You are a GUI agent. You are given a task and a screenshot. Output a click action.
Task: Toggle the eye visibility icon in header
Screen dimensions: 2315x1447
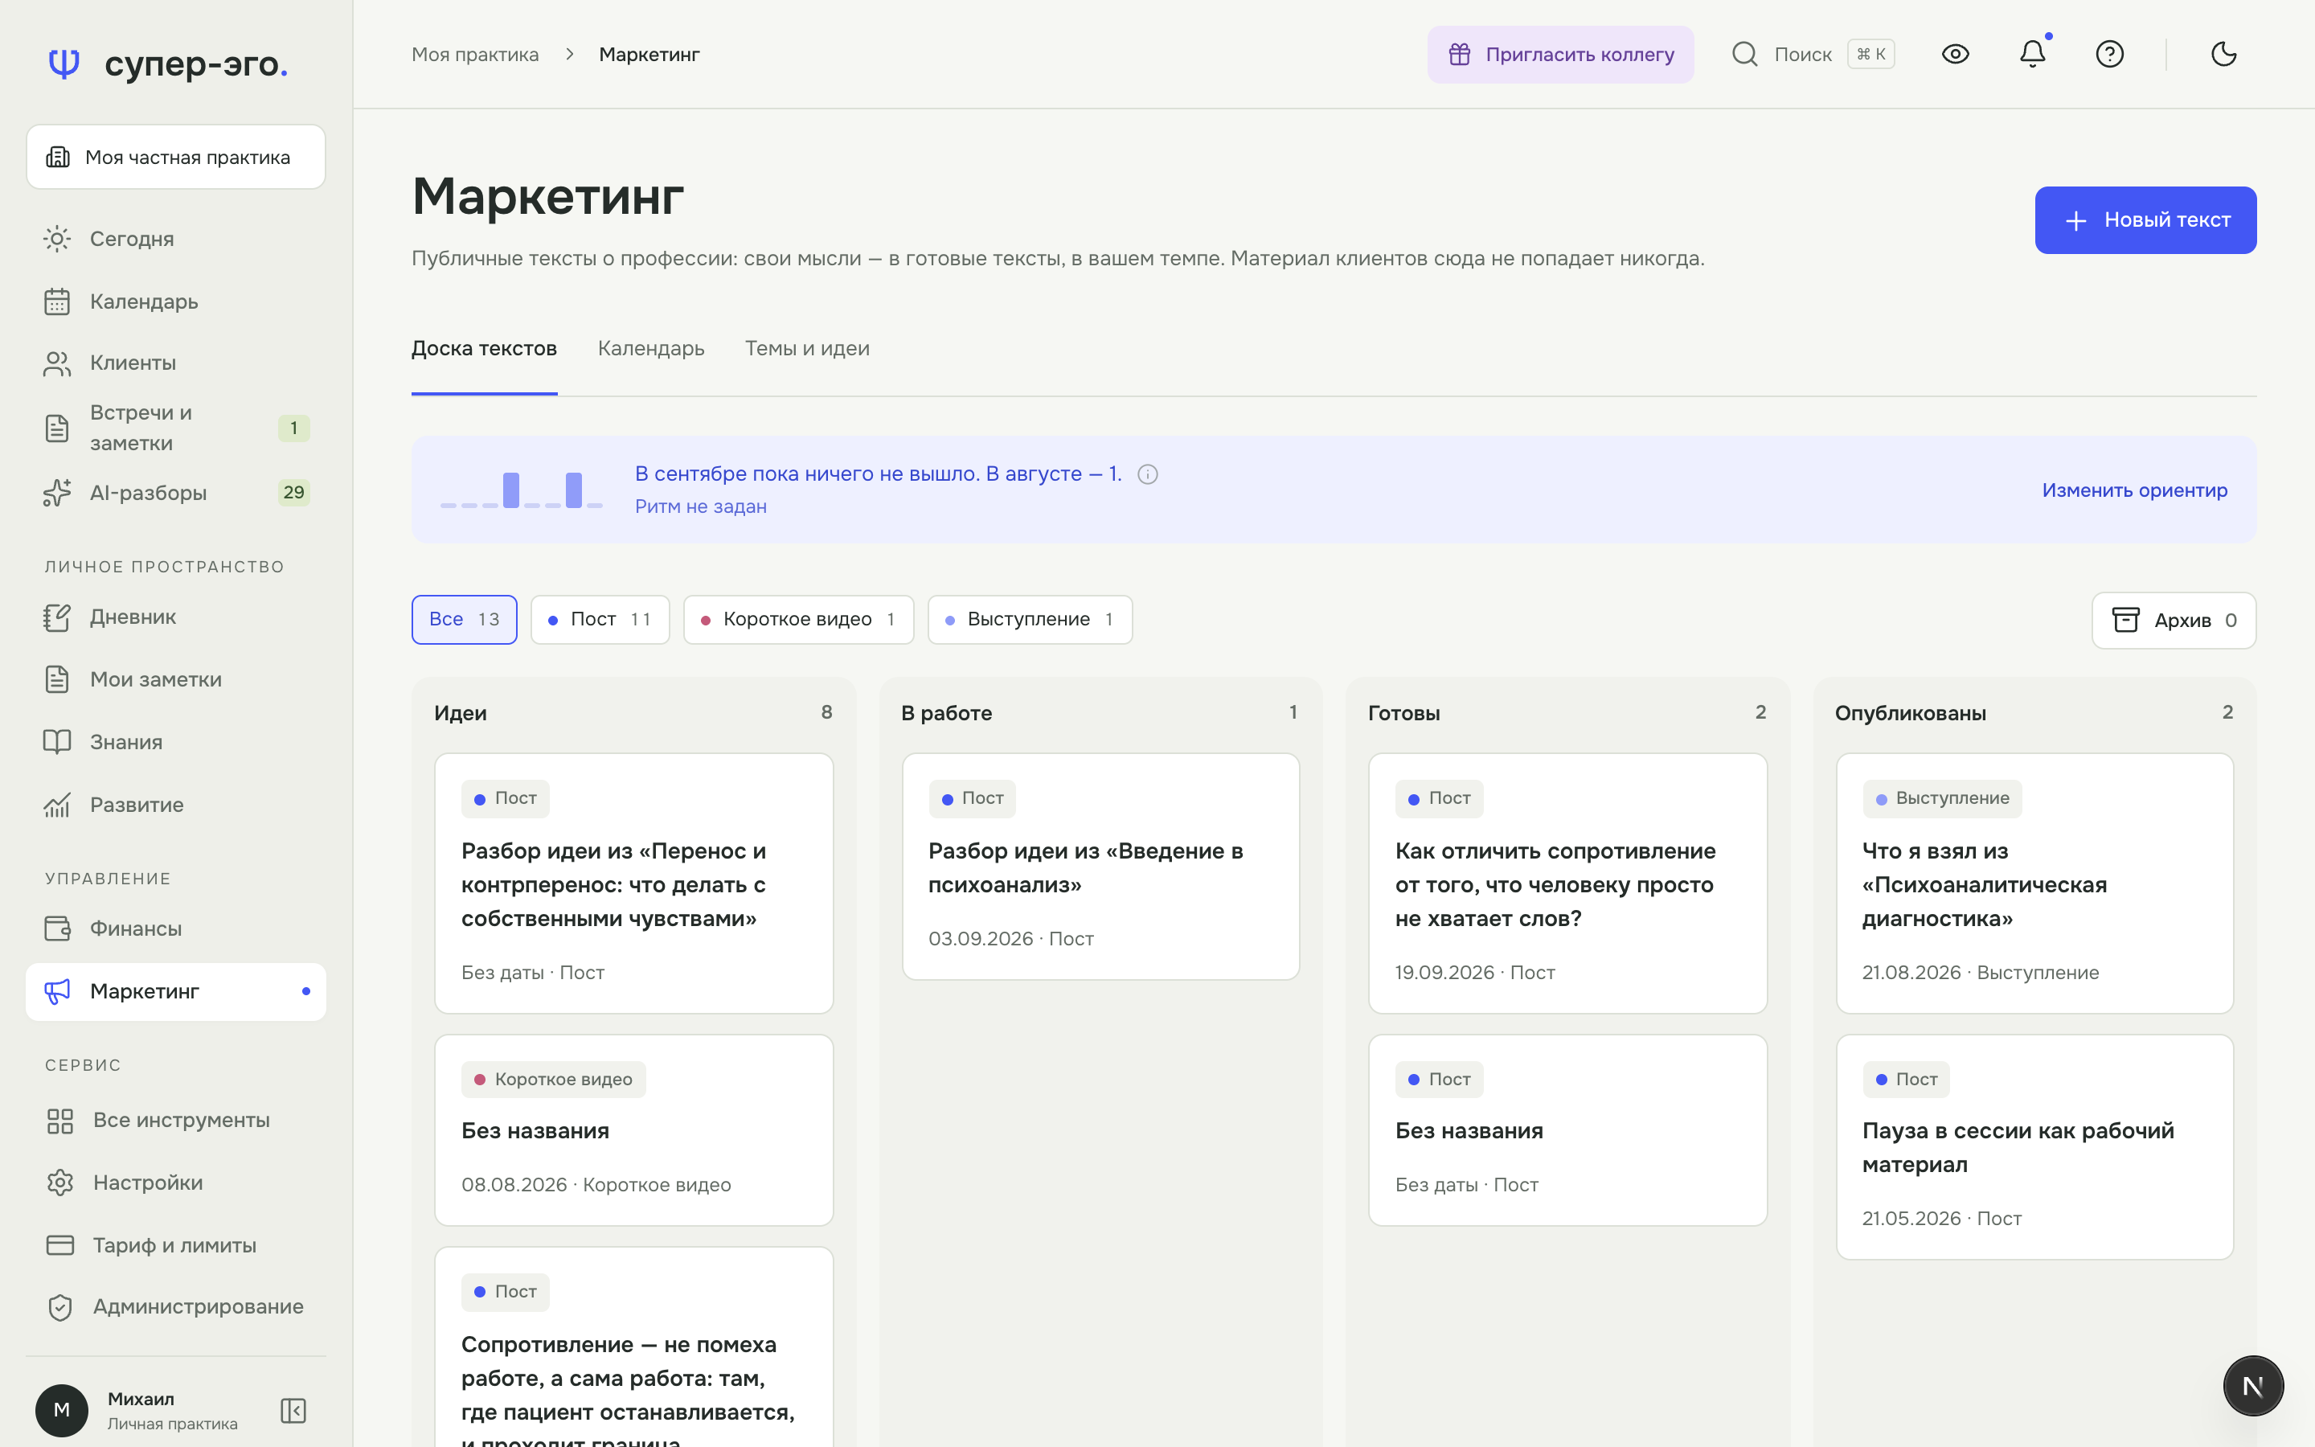tap(1956, 54)
